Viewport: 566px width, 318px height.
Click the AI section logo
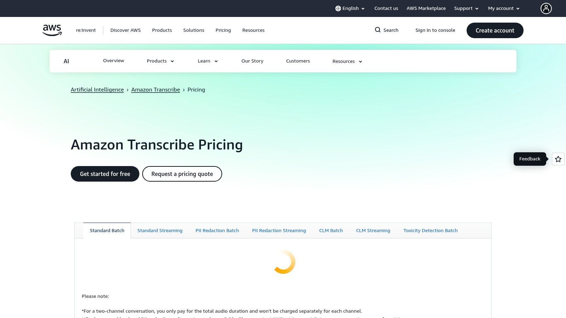(66, 61)
